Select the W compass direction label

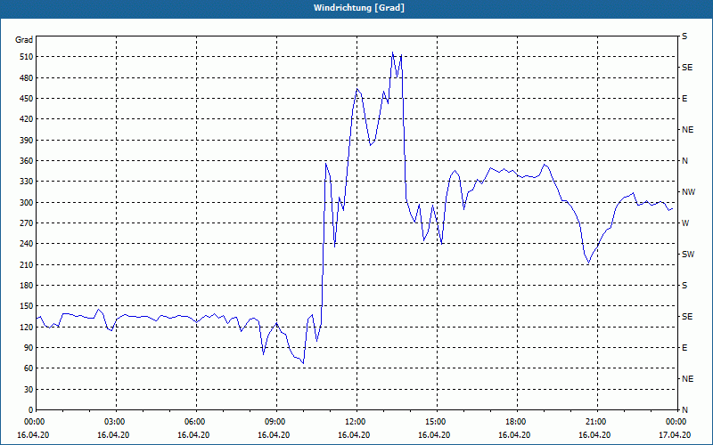[x=685, y=223]
